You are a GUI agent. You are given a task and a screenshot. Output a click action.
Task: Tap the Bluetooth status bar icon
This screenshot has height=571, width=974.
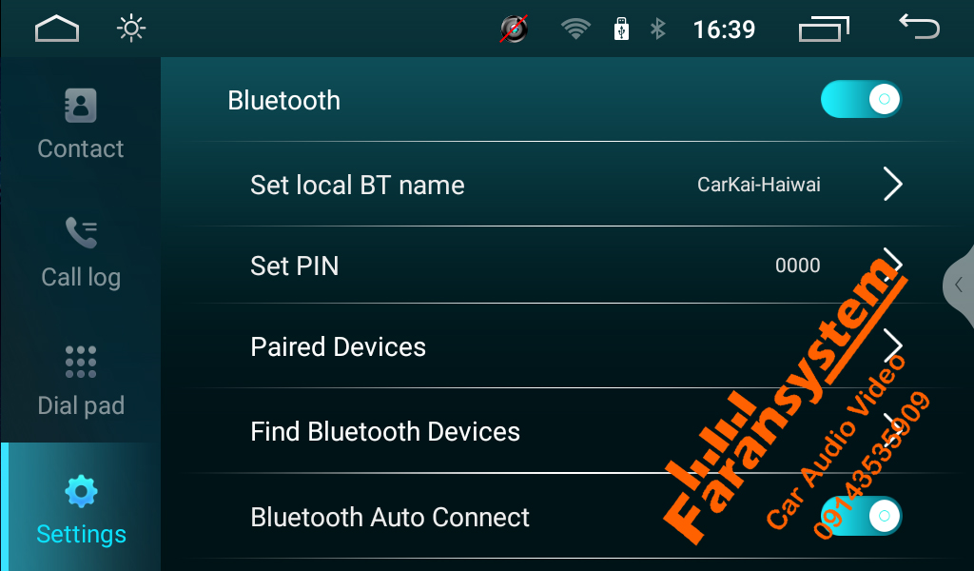[x=658, y=29]
